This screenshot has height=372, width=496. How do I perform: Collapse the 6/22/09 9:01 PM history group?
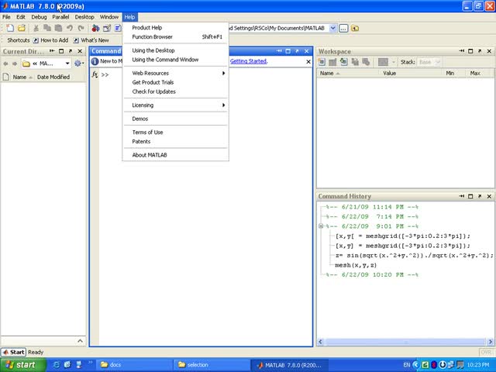coord(321,226)
